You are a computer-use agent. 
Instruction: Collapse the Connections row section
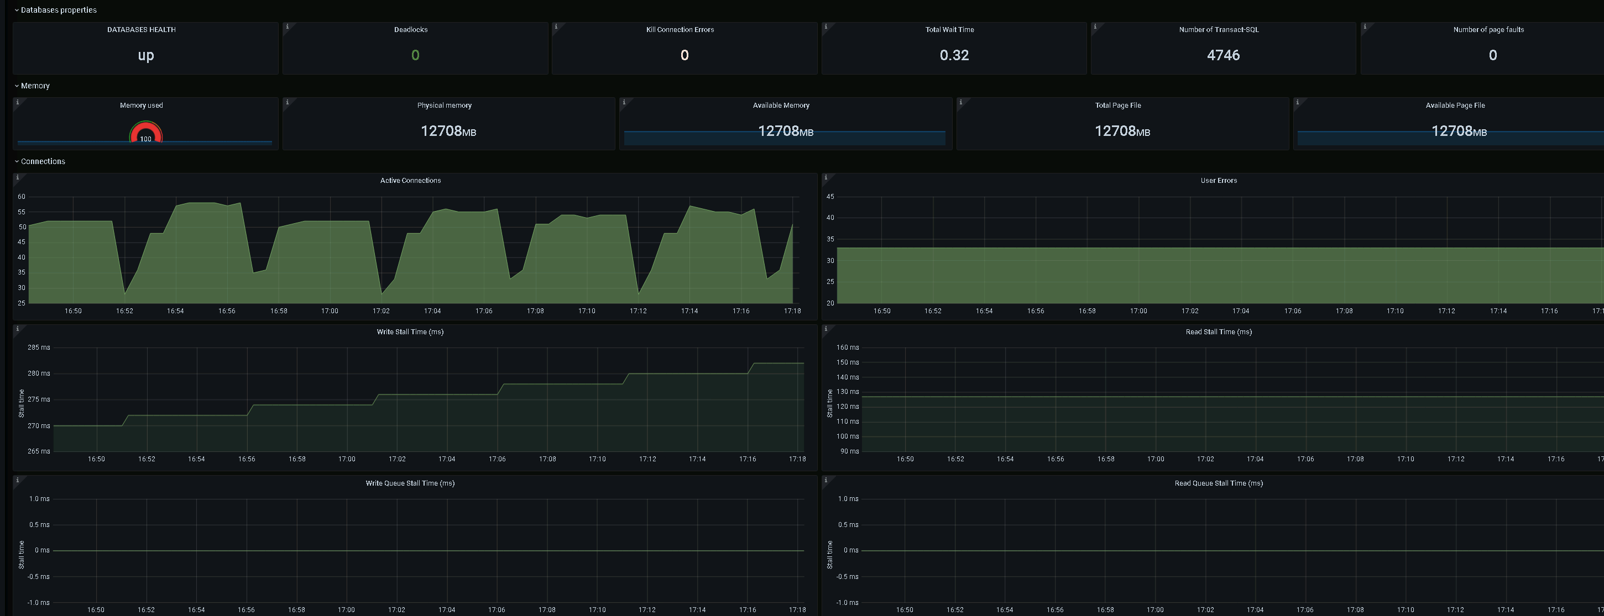40,161
